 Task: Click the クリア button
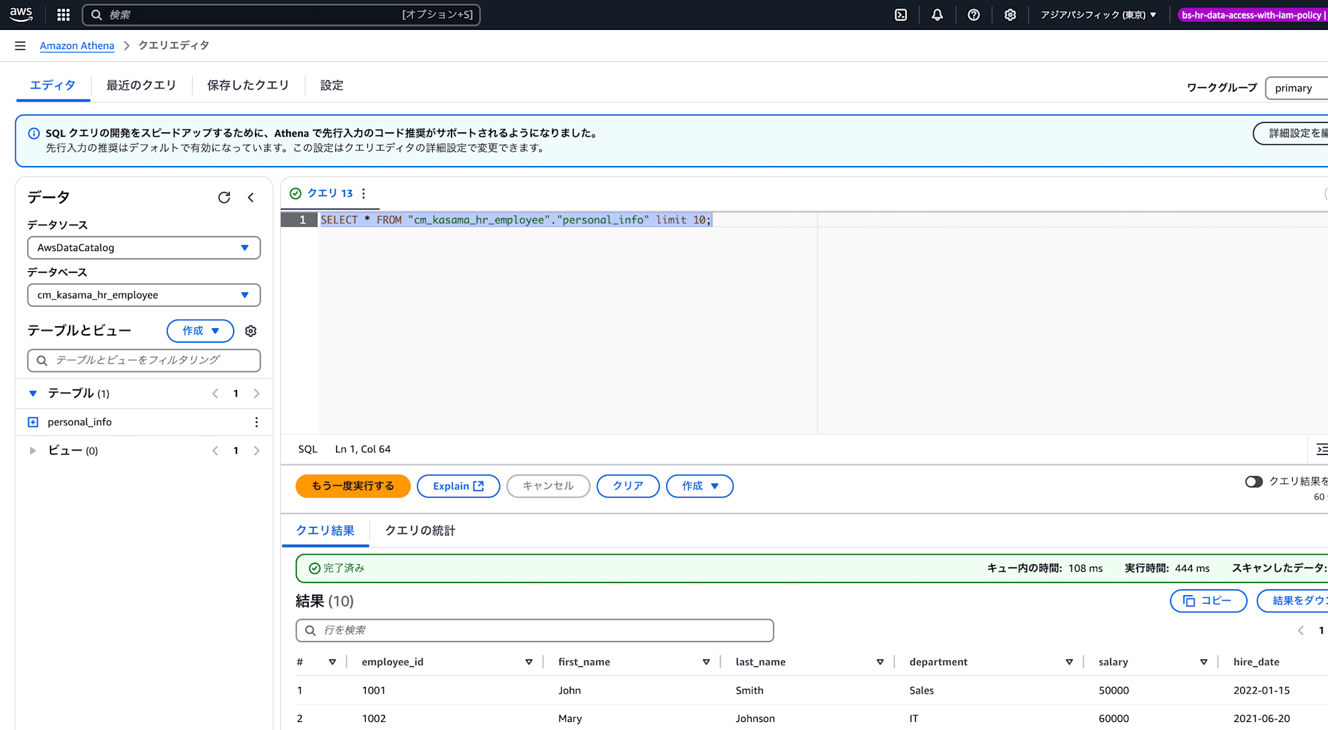pyautogui.click(x=628, y=486)
